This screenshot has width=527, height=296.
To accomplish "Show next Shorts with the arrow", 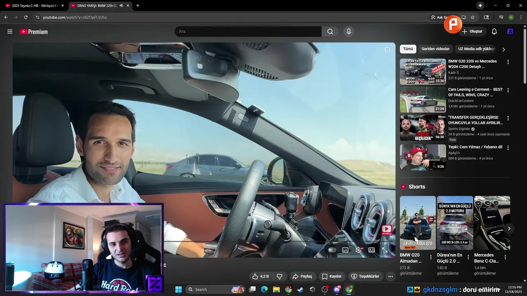I will 509,229.
